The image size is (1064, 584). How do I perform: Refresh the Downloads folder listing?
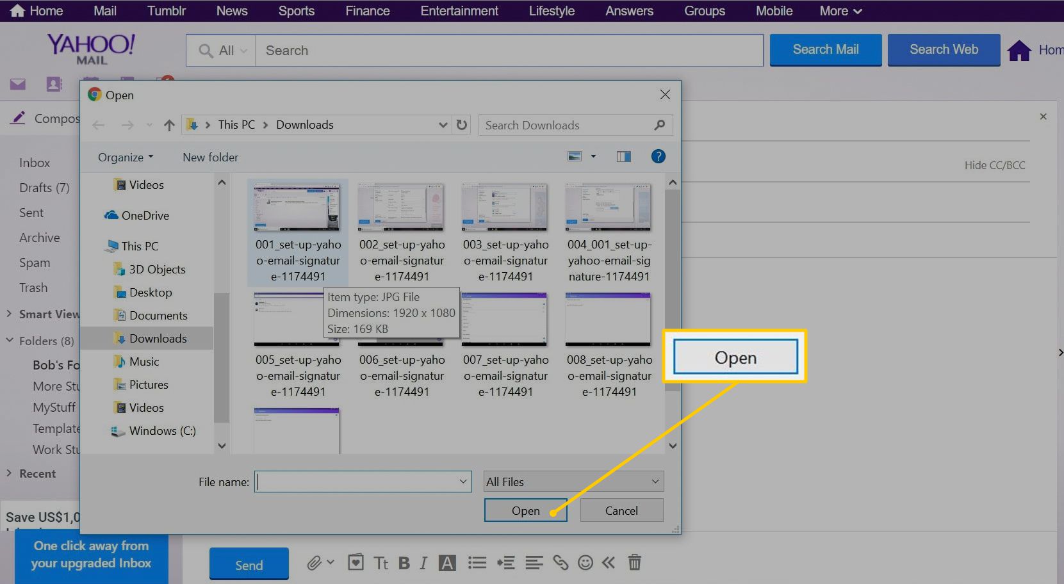pos(461,125)
